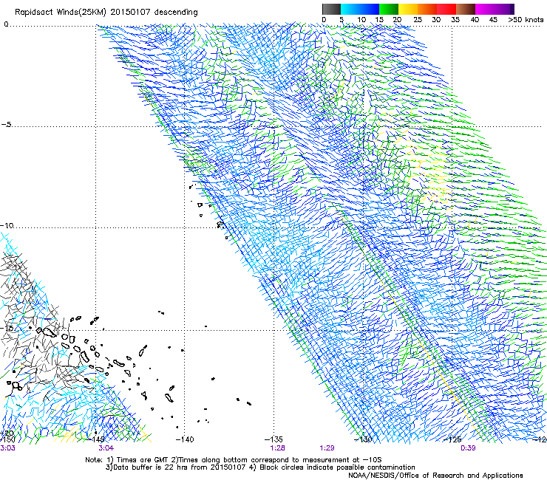
Task: Click the '1:29' swath time label
Action: (327, 448)
